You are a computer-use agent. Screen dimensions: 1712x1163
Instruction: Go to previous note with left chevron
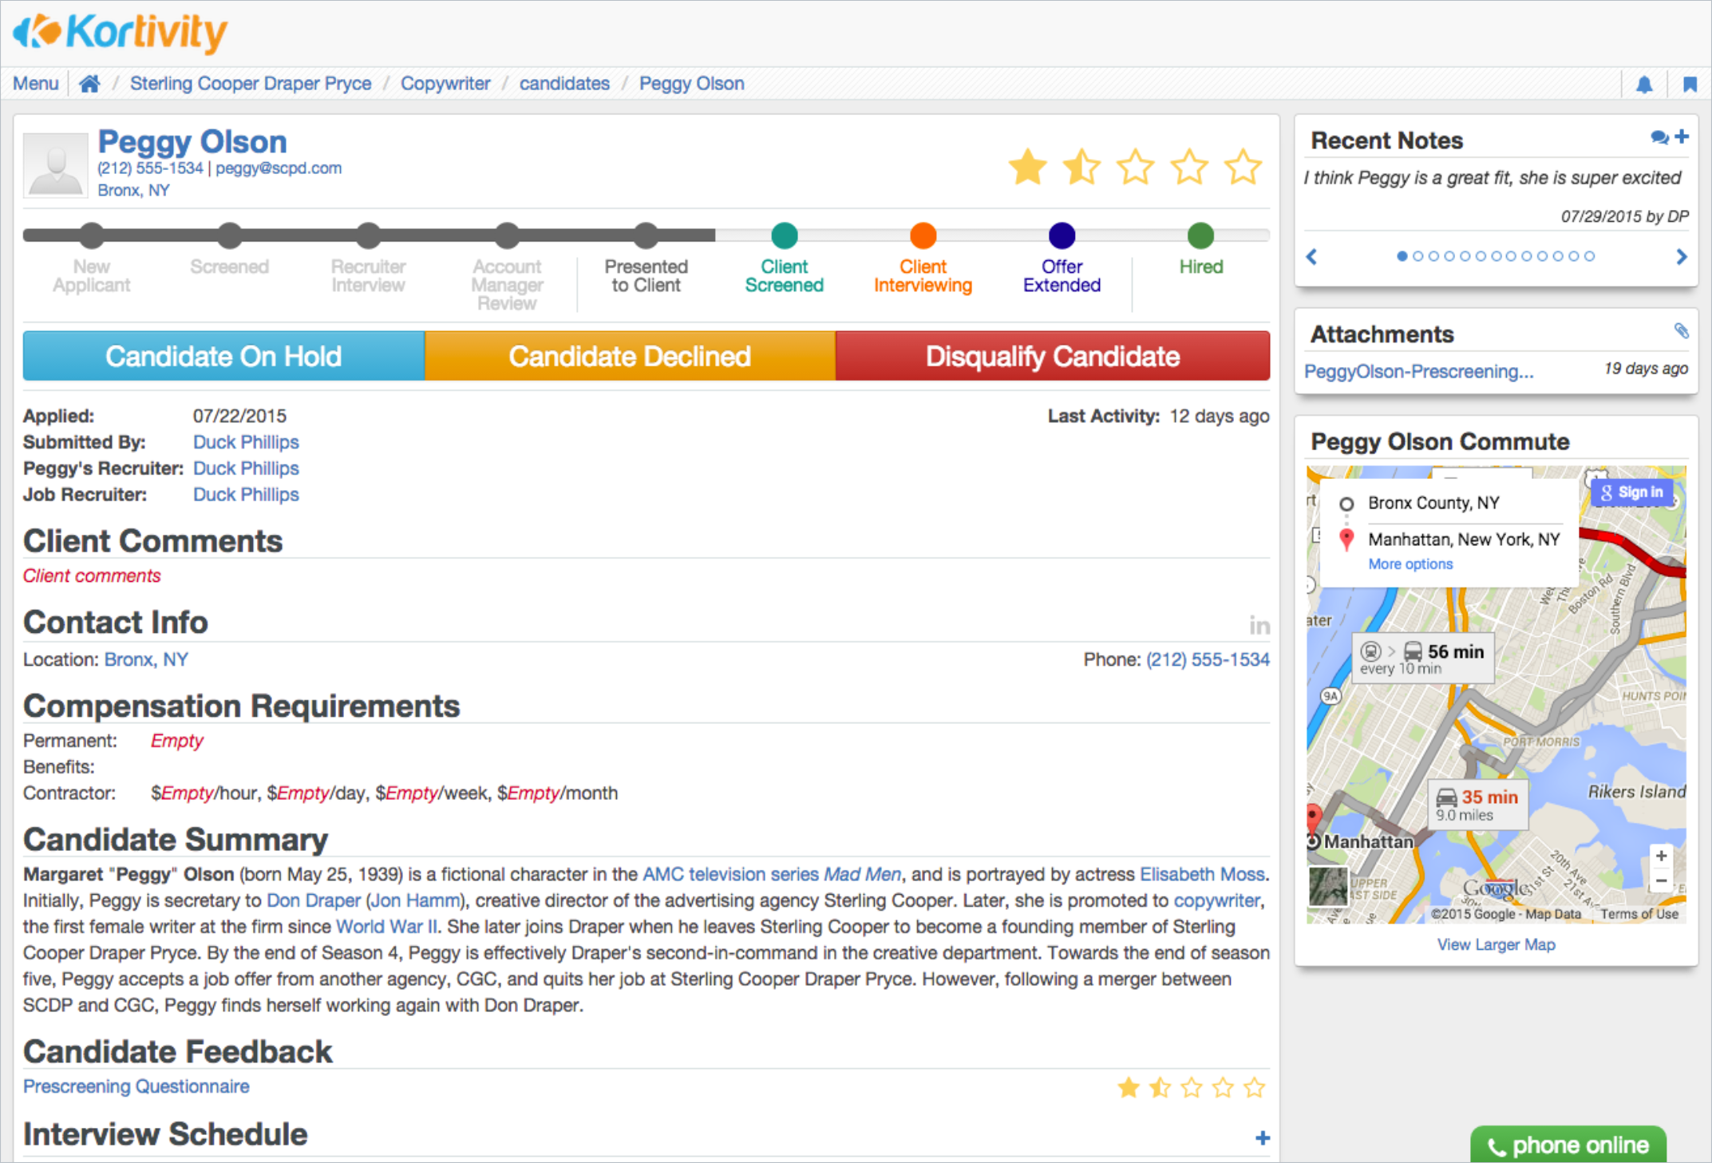[1311, 256]
